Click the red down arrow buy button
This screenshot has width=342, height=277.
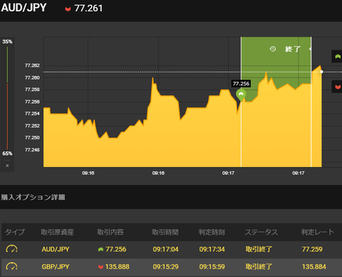click(337, 87)
